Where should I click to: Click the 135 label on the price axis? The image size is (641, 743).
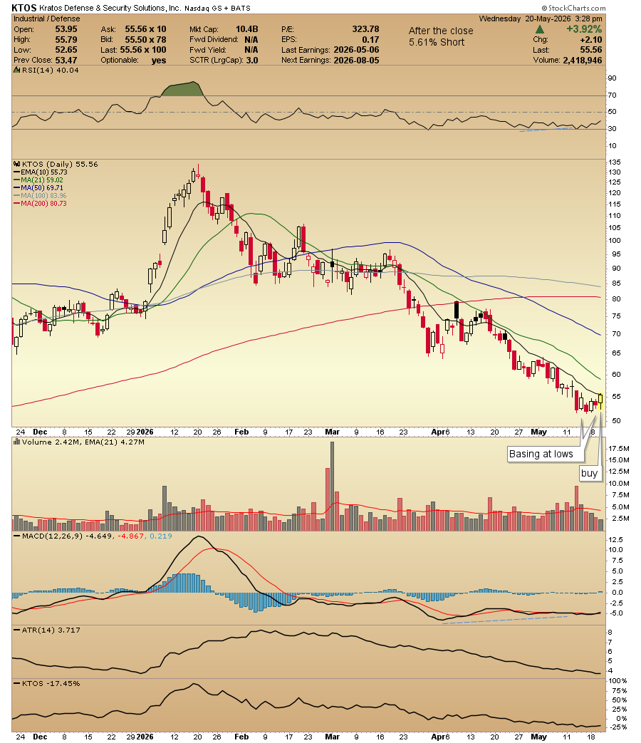[615, 162]
